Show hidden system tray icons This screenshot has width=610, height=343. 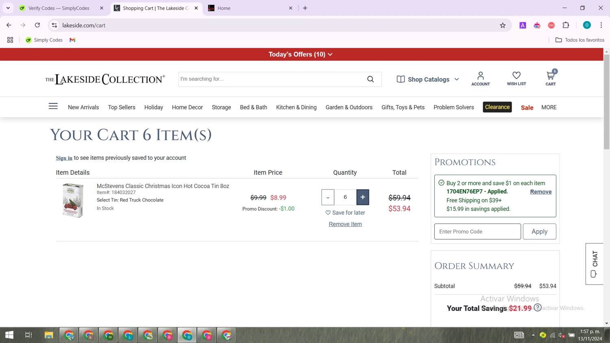(533, 335)
